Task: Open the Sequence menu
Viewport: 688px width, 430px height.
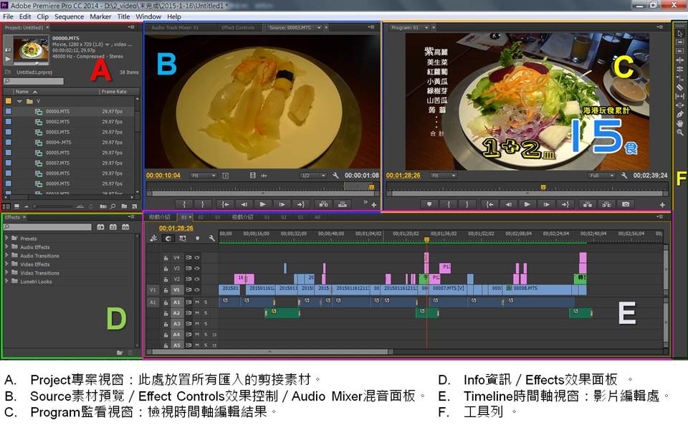Action: coord(69,16)
